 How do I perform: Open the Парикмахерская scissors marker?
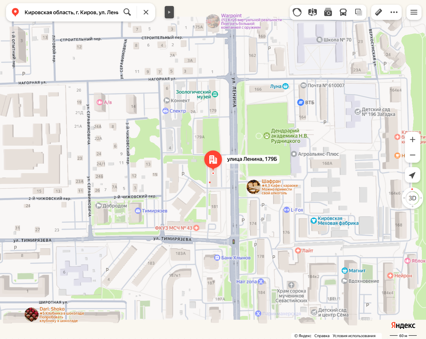[258, 313]
